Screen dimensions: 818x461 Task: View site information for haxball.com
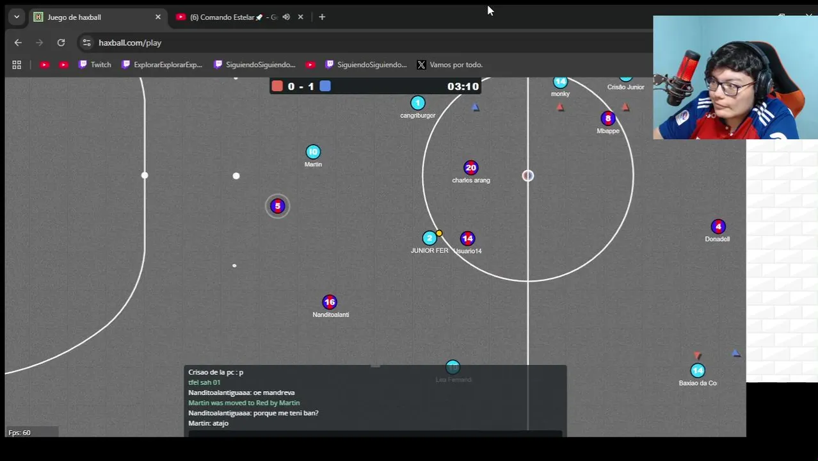pyautogui.click(x=87, y=43)
